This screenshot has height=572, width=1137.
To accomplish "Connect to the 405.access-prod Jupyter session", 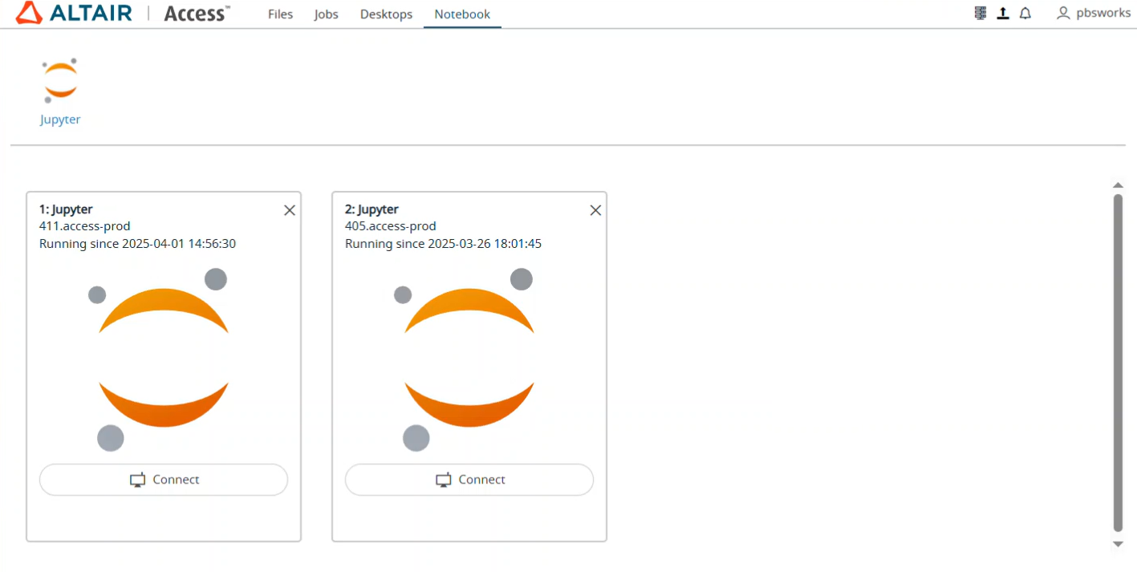I will click(469, 480).
